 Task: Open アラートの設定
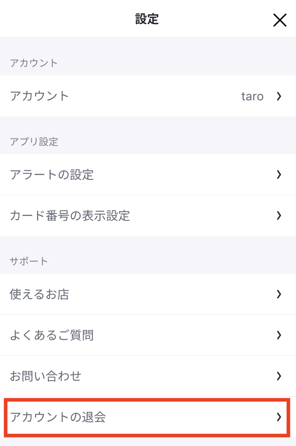148,174
